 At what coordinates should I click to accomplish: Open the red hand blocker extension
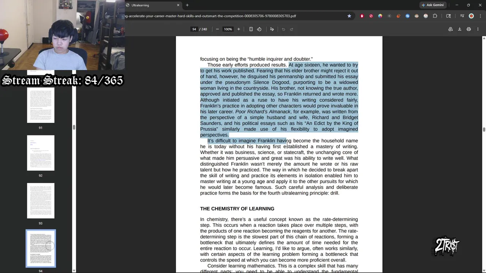(x=362, y=16)
